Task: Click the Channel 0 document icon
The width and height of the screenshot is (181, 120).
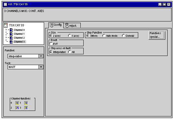Action: tap(11, 30)
